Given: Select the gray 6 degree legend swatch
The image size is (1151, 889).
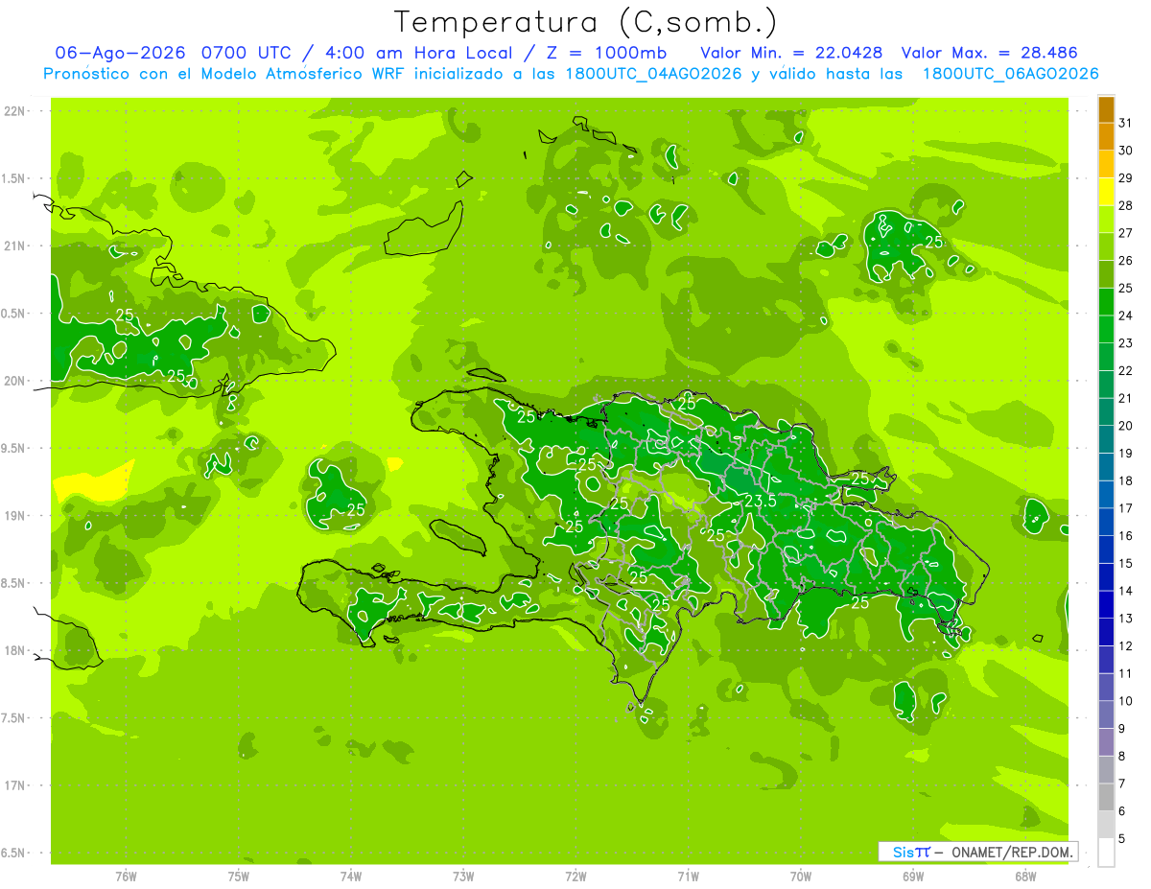Looking at the screenshot, I should 1106,798.
